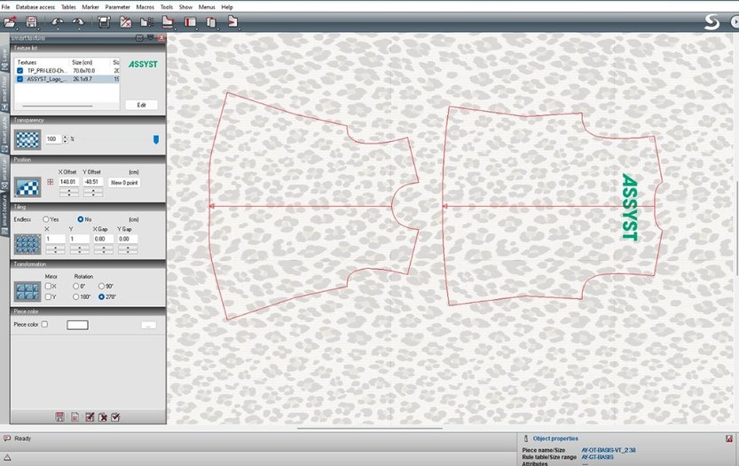
Task: Select 0° rotation radio button
Action: (x=75, y=287)
